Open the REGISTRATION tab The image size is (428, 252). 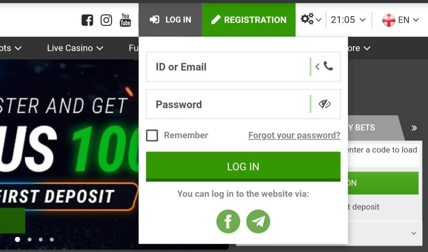point(248,20)
